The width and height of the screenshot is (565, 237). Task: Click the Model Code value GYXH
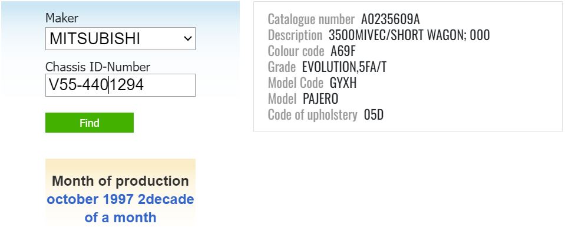click(x=343, y=83)
